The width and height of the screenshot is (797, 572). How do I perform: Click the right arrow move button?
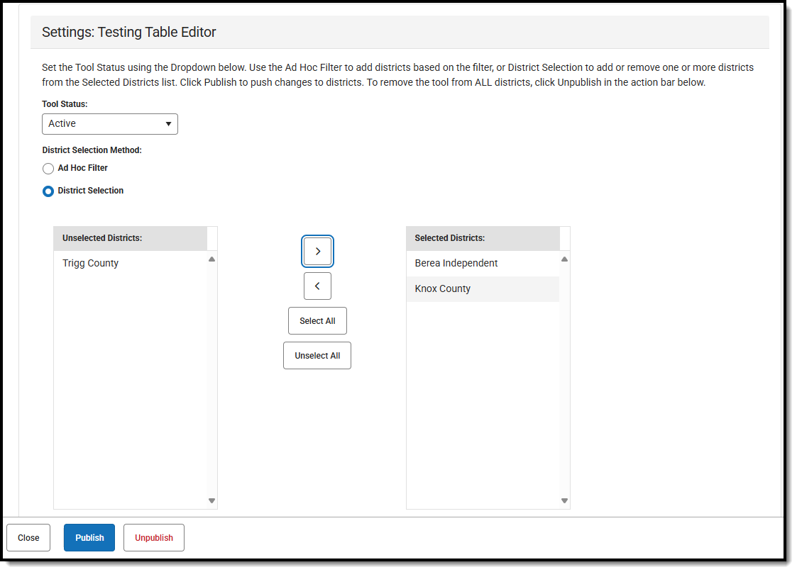point(317,252)
